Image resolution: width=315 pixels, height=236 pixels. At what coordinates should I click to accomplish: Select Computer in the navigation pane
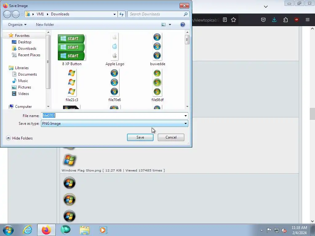[x=23, y=107]
